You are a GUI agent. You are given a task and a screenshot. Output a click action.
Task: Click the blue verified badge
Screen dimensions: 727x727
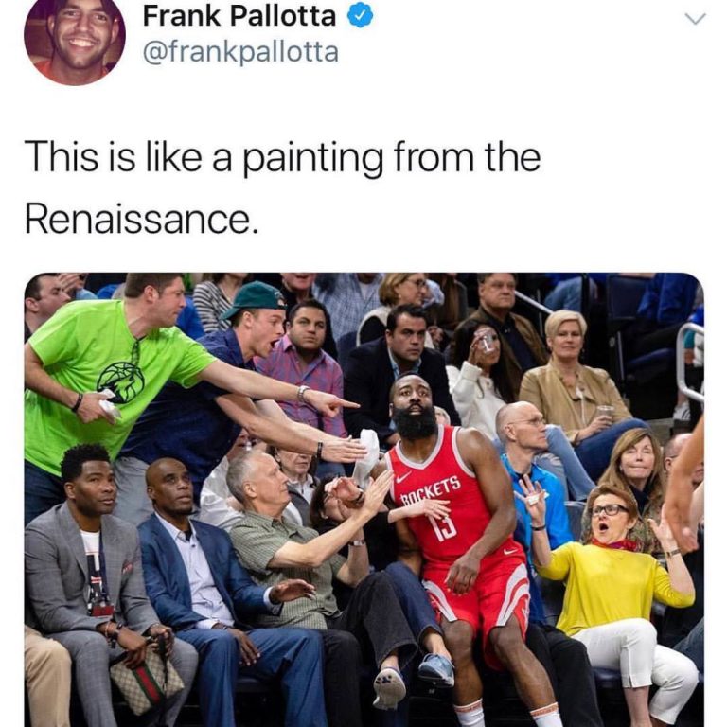361,17
